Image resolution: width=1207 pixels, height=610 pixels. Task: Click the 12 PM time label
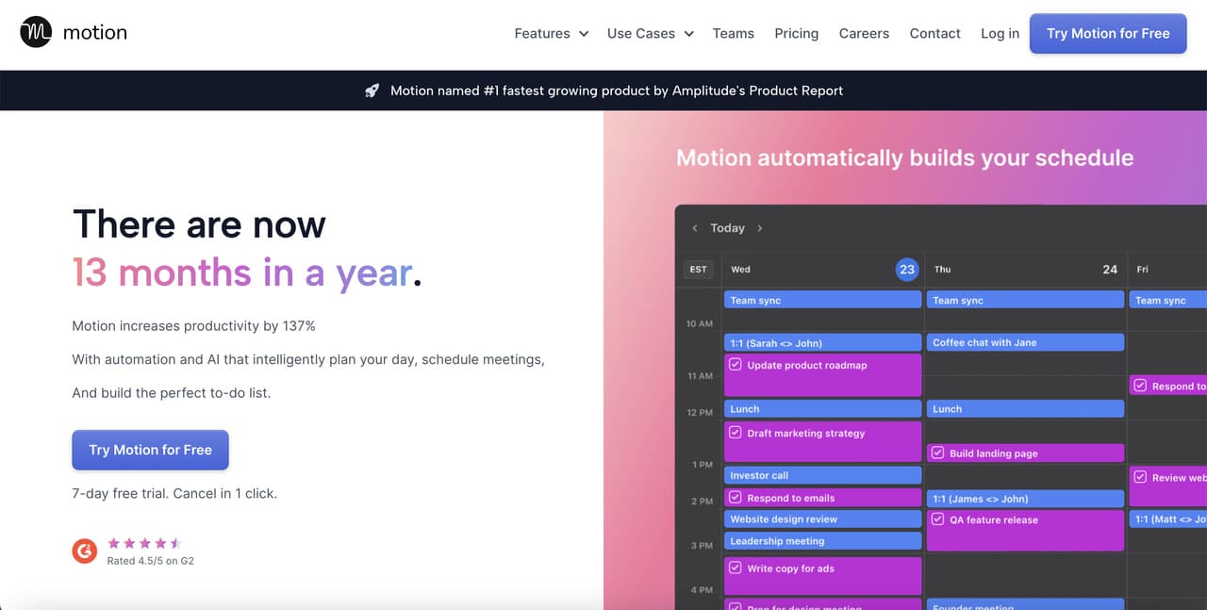pos(700,413)
